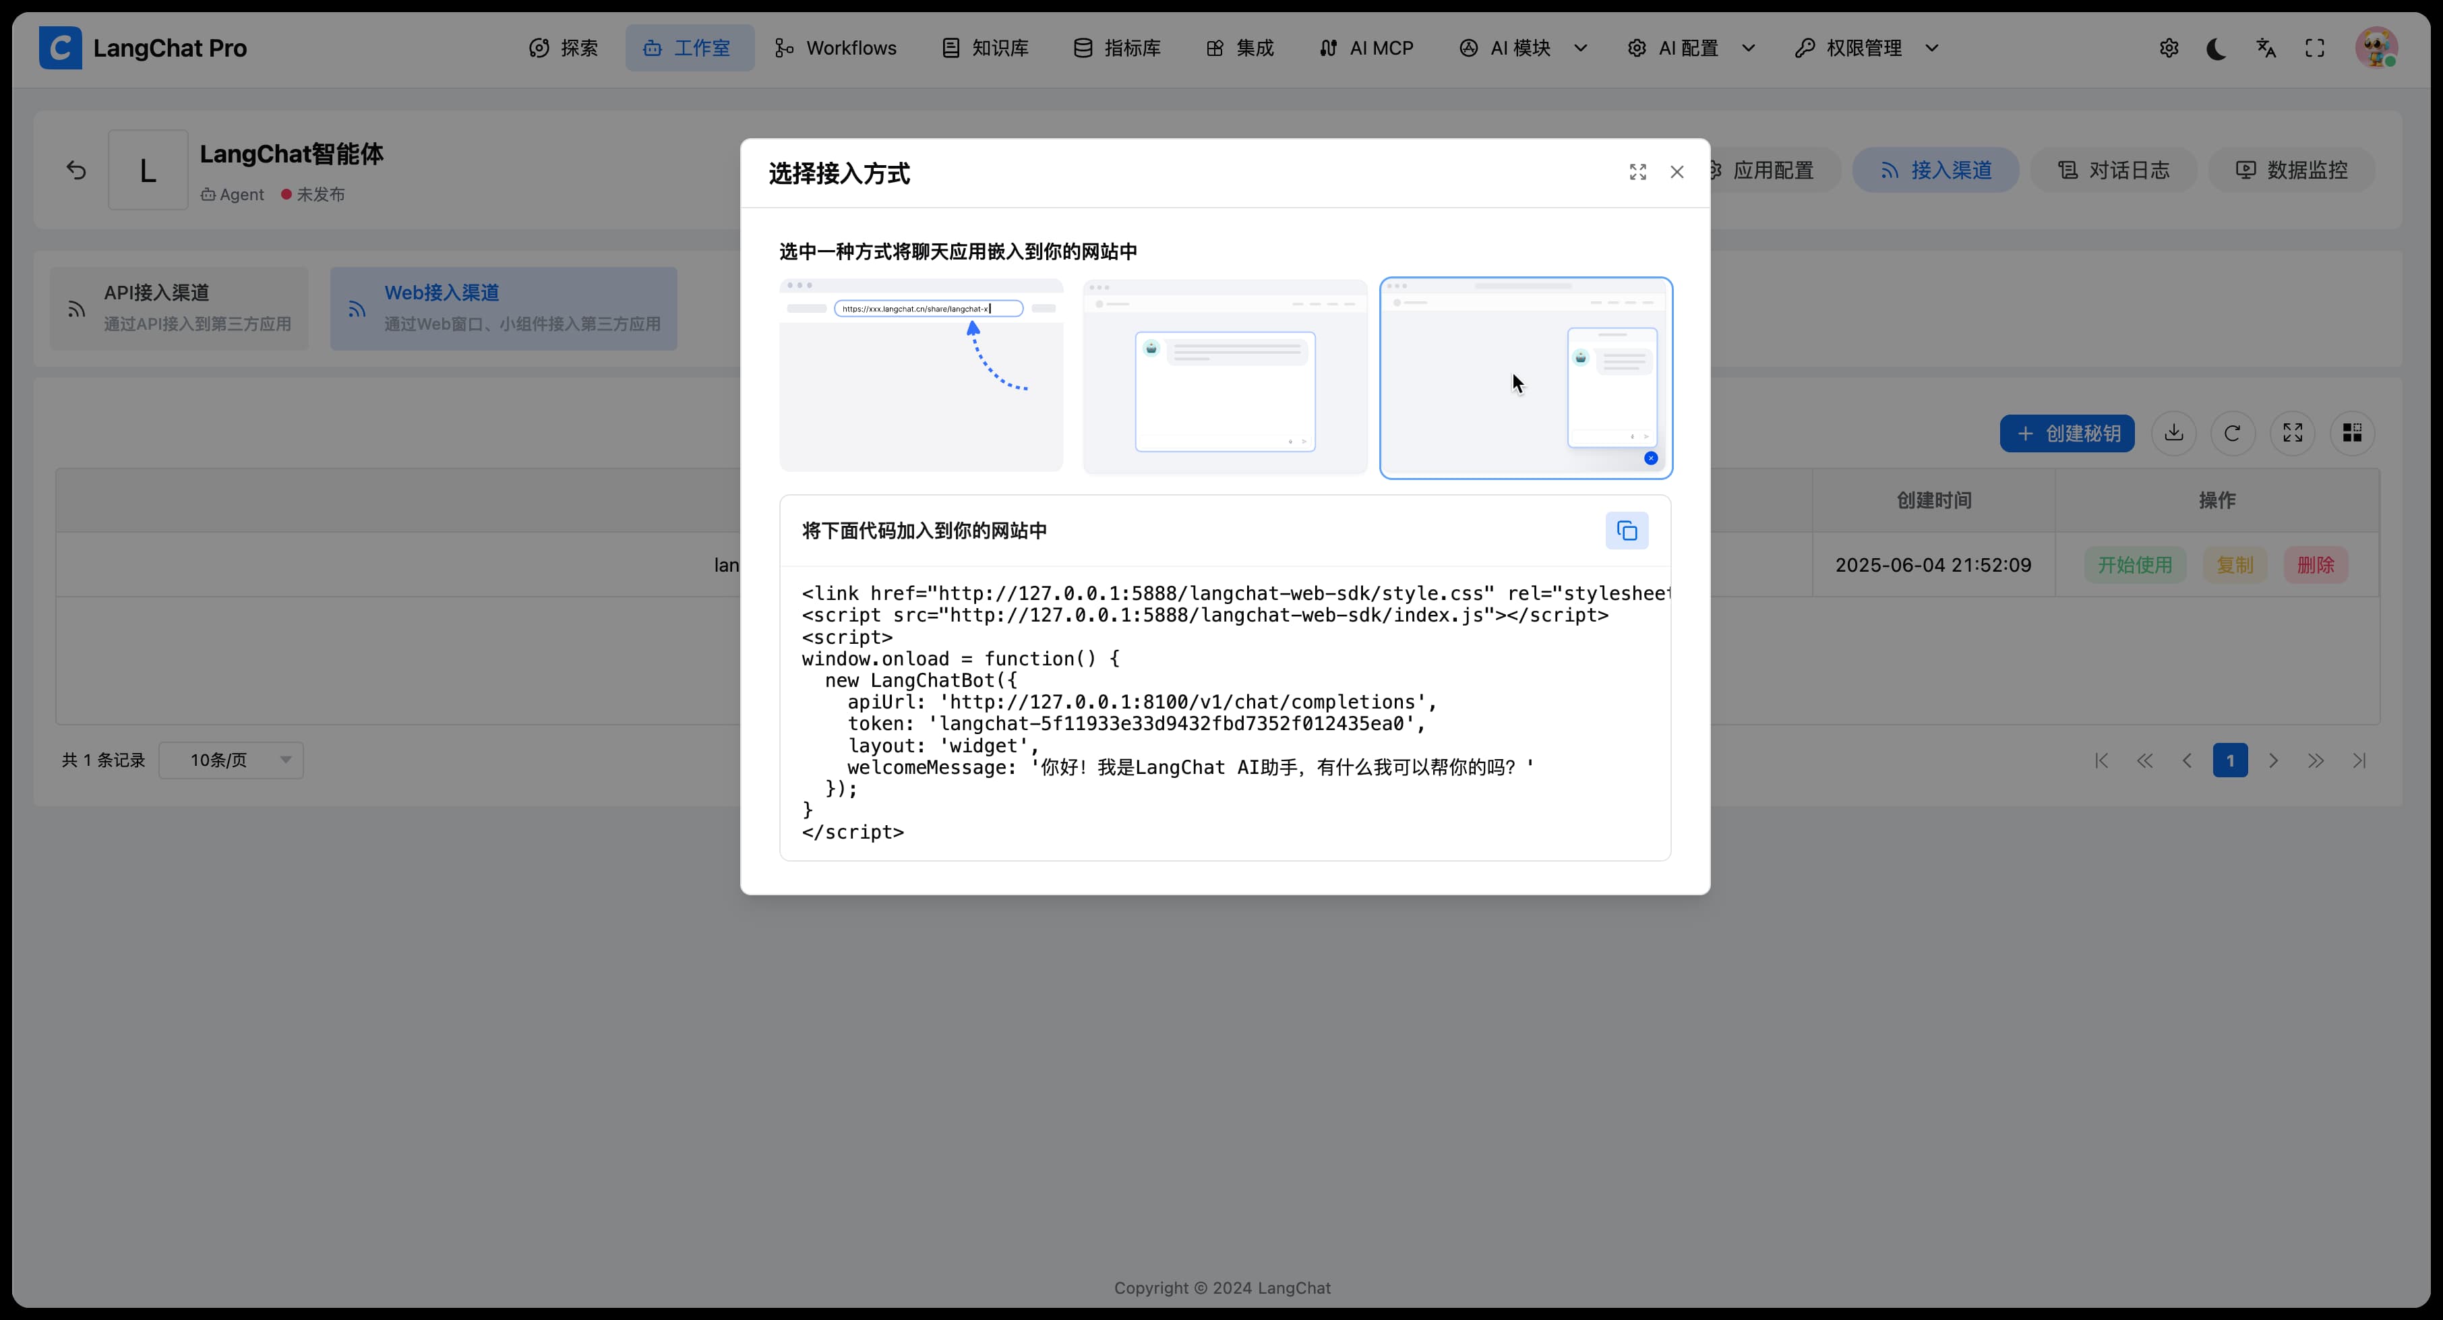Expand the 权限管理 dropdown menu
Screen dimensions: 2443x1320
click(x=1867, y=47)
